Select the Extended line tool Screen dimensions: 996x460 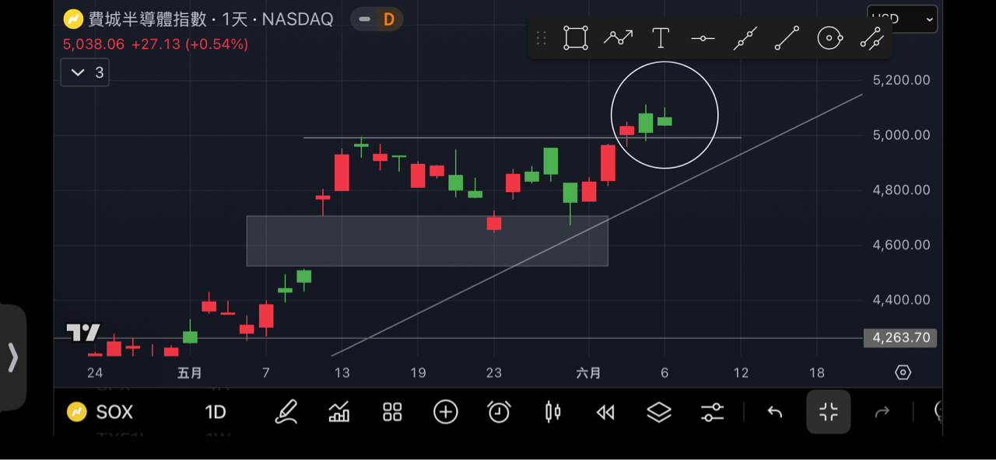(745, 37)
